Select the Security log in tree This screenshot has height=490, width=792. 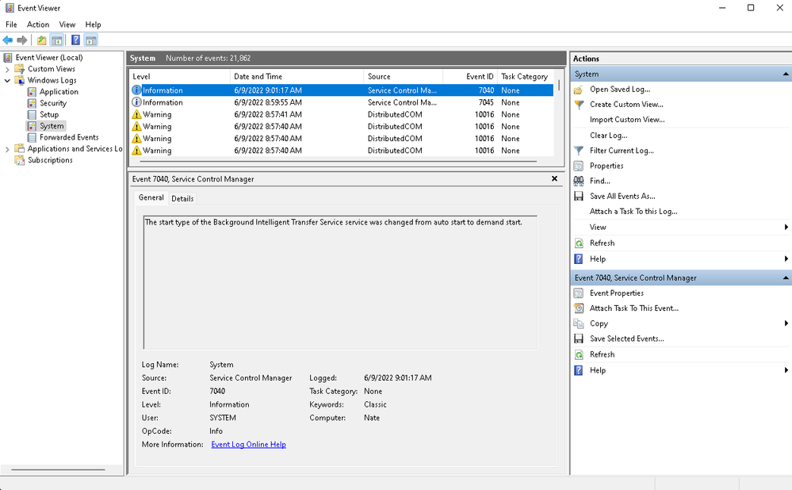pyautogui.click(x=53, y=103)
